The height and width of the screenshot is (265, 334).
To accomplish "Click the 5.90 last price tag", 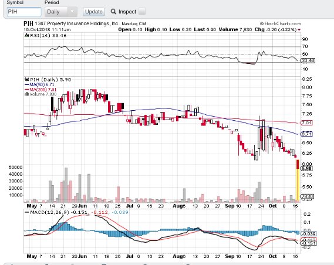I will 306,169.
